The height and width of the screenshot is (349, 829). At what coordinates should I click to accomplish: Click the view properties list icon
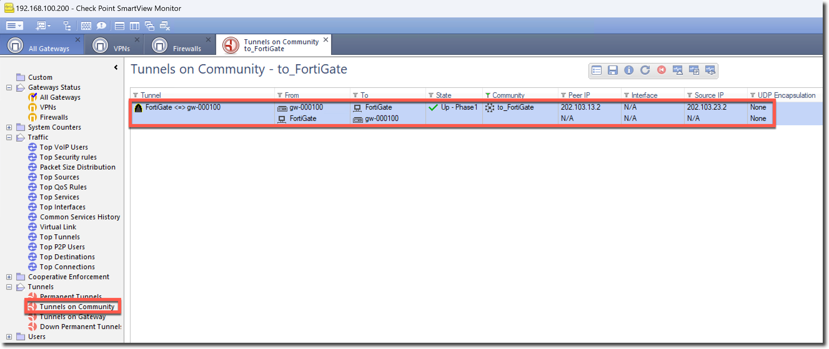(x=596, y=70)
